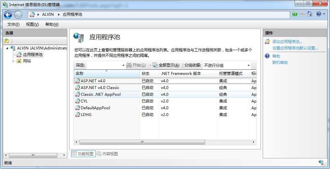
Task: Click the status bar network icon
Action: coord(321,163)
